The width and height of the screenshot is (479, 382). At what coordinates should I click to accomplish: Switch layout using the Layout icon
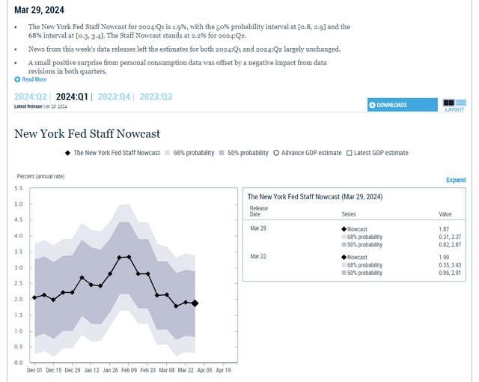click(x=454, y=102)
